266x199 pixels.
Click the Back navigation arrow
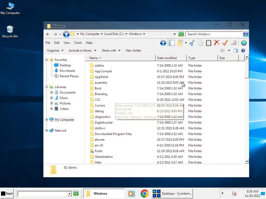48,34
